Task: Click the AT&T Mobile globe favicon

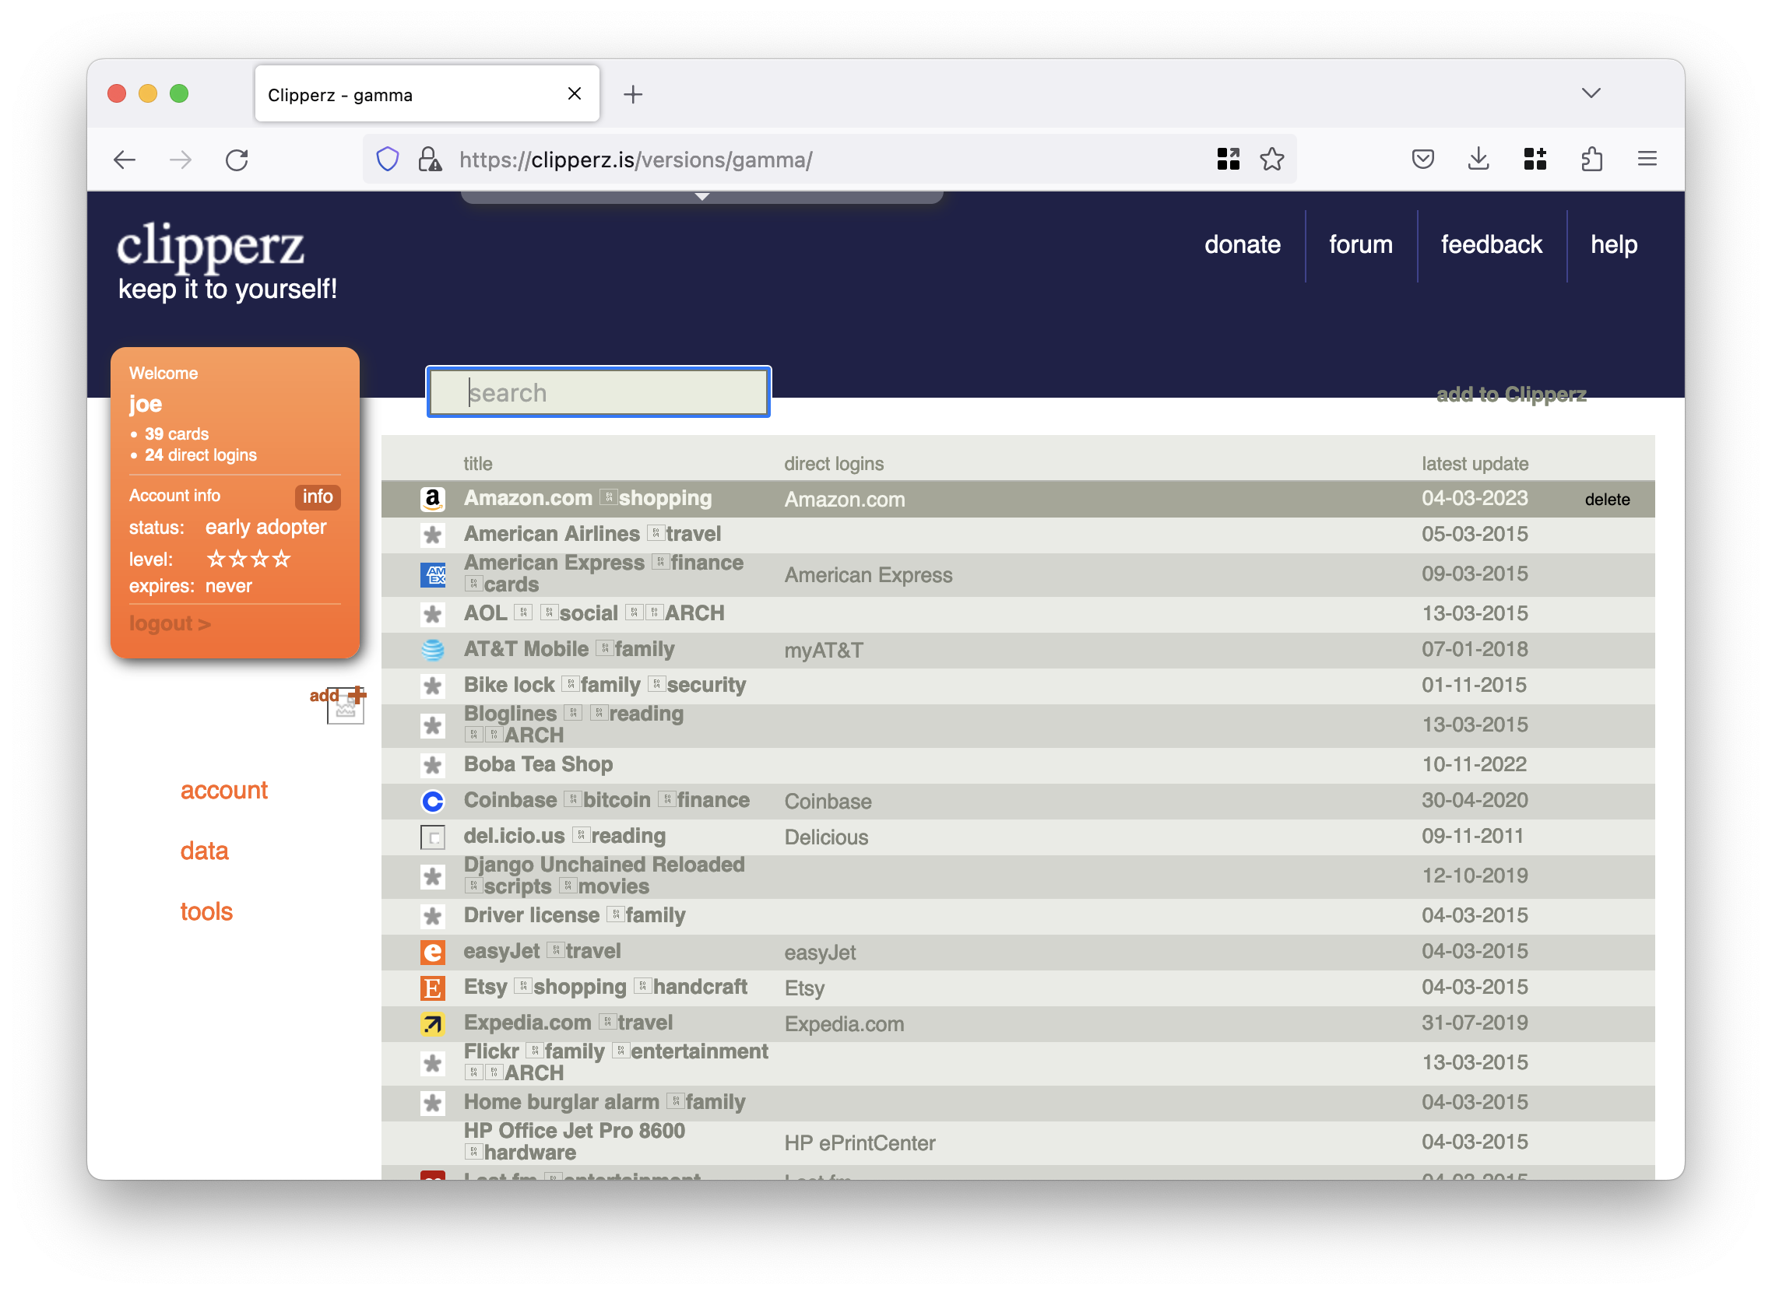Action: coord(433,650)
